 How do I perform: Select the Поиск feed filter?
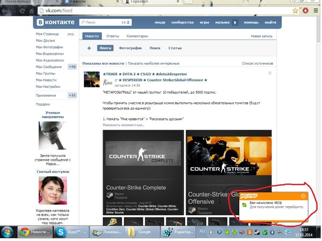[155, 48]
